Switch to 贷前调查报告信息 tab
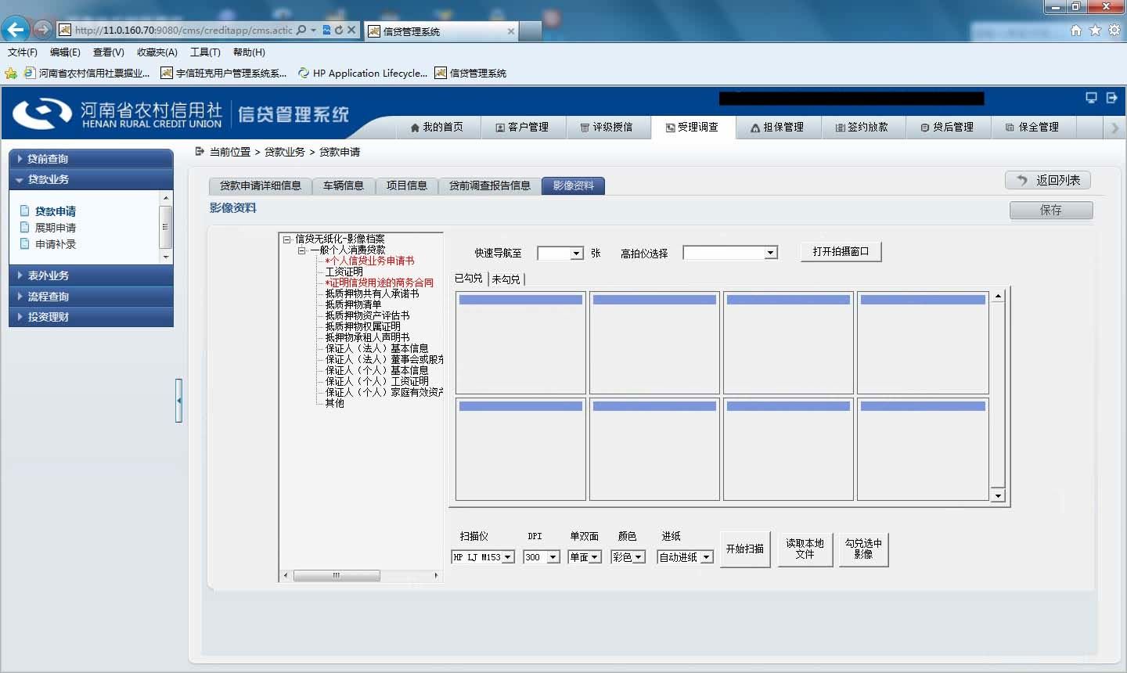 click(489, 185)
